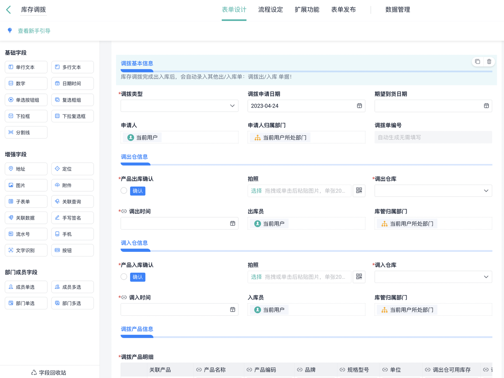Expand the 调入仓库 dropdown
The width and height of the screenshot is (504, 378).
tap(433, 277)
